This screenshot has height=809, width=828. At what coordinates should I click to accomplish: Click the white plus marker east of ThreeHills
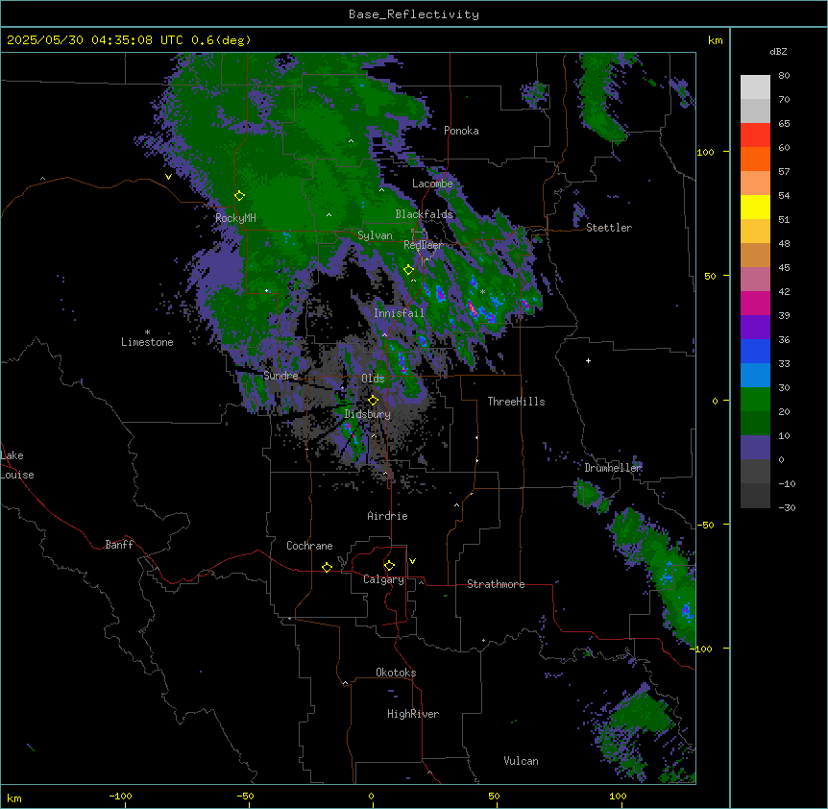[588, 360]
